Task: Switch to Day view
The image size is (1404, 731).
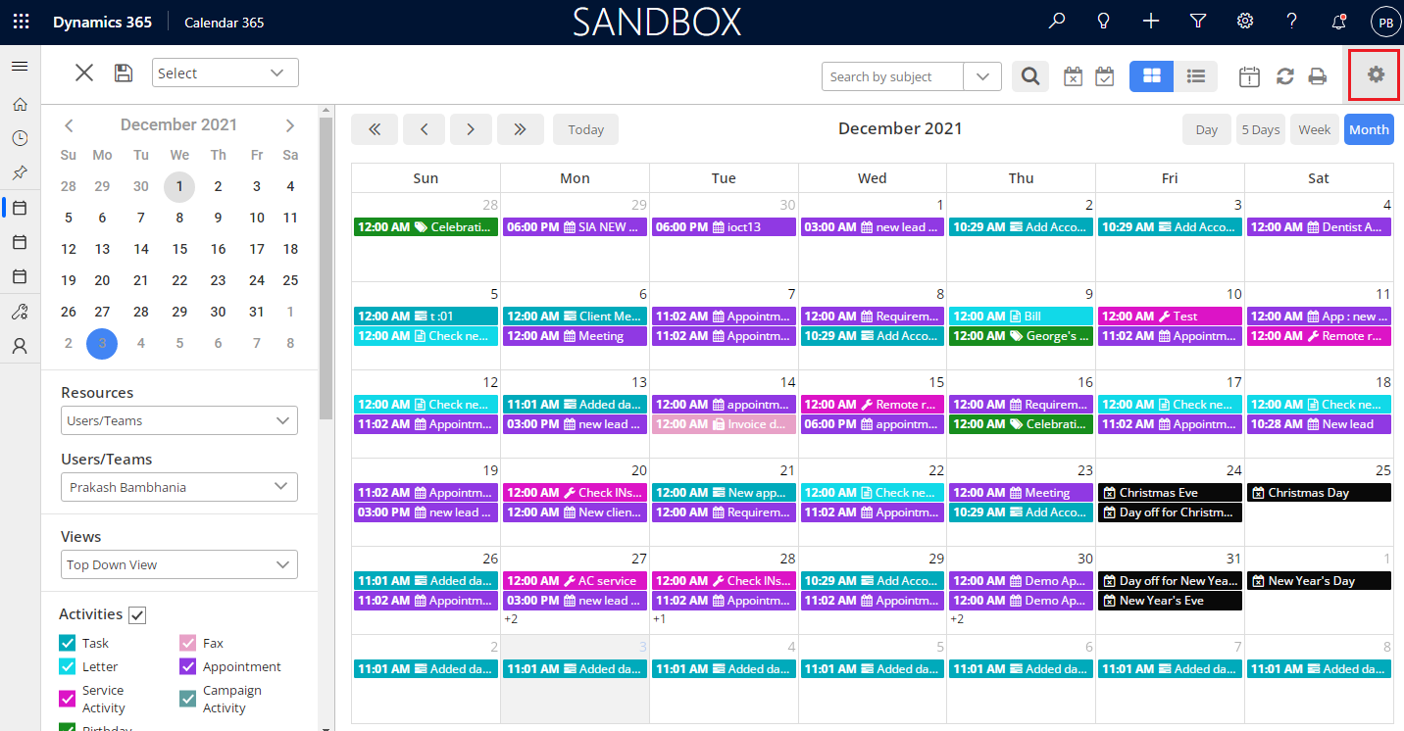Action: tap(1207, 129)
